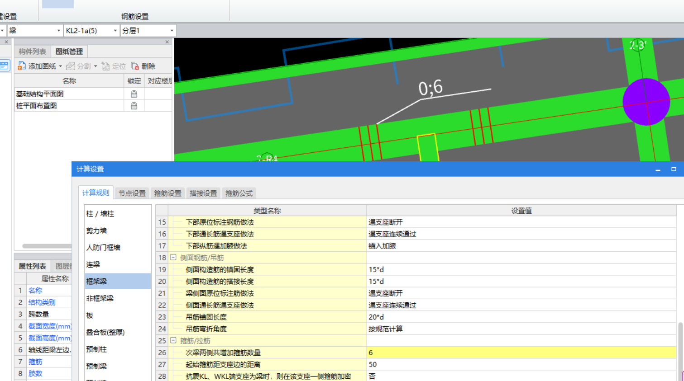This screenshot has height=381, width=684.
Task: Open the 添加图纸 dropdown arrow
Action: coord(60,66)
